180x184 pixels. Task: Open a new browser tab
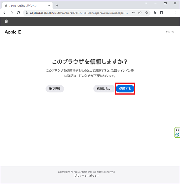[57, 5]
